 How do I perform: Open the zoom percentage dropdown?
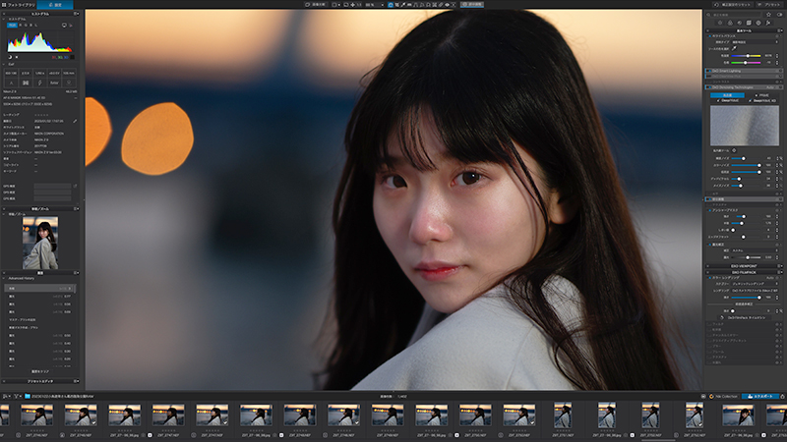point(376,5)
